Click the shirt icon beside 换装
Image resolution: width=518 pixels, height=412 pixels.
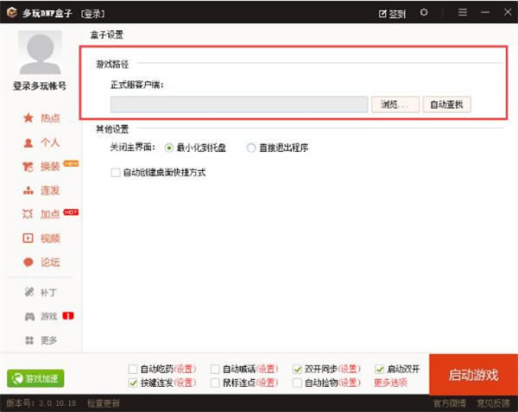click(x=28, y=167)
